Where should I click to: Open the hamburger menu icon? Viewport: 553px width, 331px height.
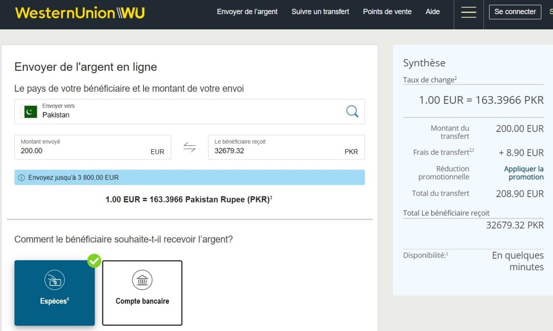point(469,12)
